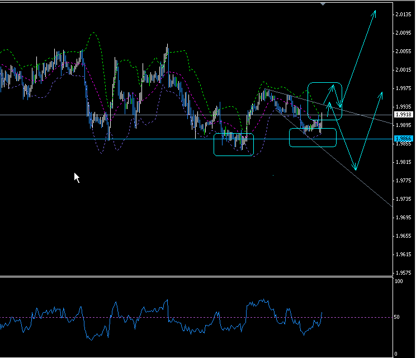This screenshot has height=358, width=416.
Task: Click the divider between chart and indicator pane
Action: pos(196,276)
